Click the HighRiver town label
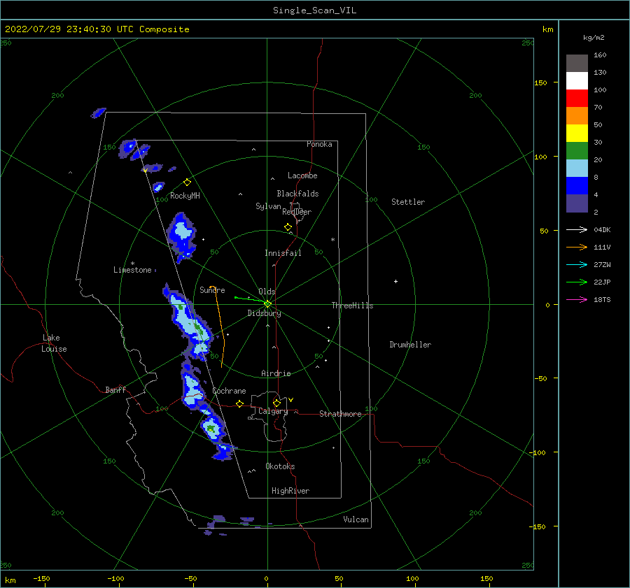This screenshot has width=630, height=588. click(290, 491)
